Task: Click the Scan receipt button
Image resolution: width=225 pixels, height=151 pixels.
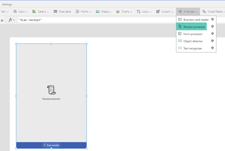Action: point(51,145)
